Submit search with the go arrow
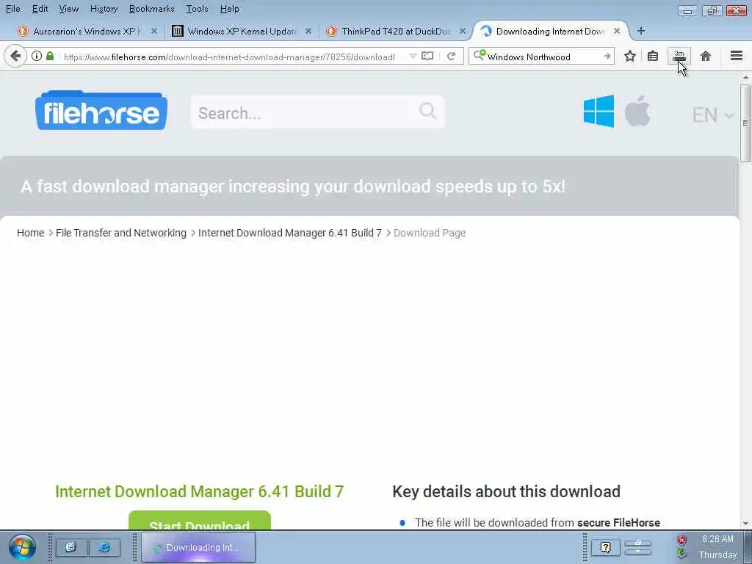The width and height of the screenshot is (752, 564). [x=607, y=56]
